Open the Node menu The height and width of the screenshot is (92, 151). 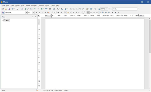coord(17,6)
